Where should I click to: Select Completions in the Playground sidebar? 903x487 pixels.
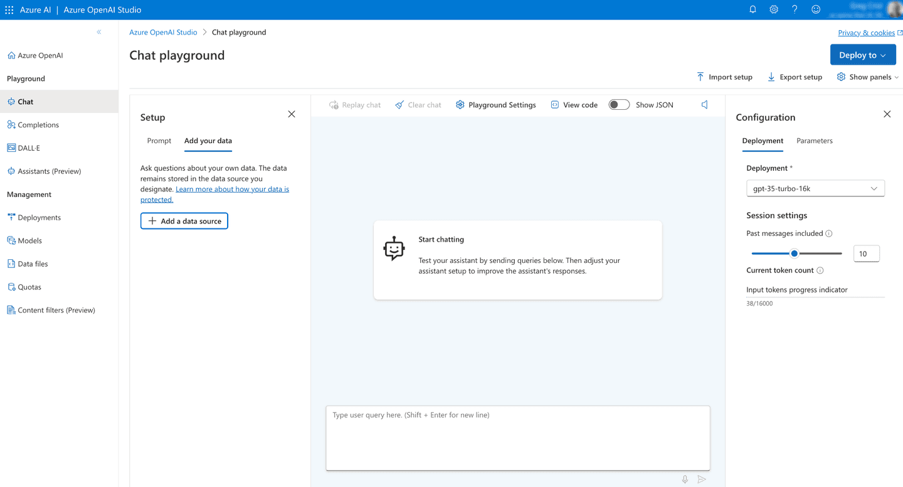(39, 124)
